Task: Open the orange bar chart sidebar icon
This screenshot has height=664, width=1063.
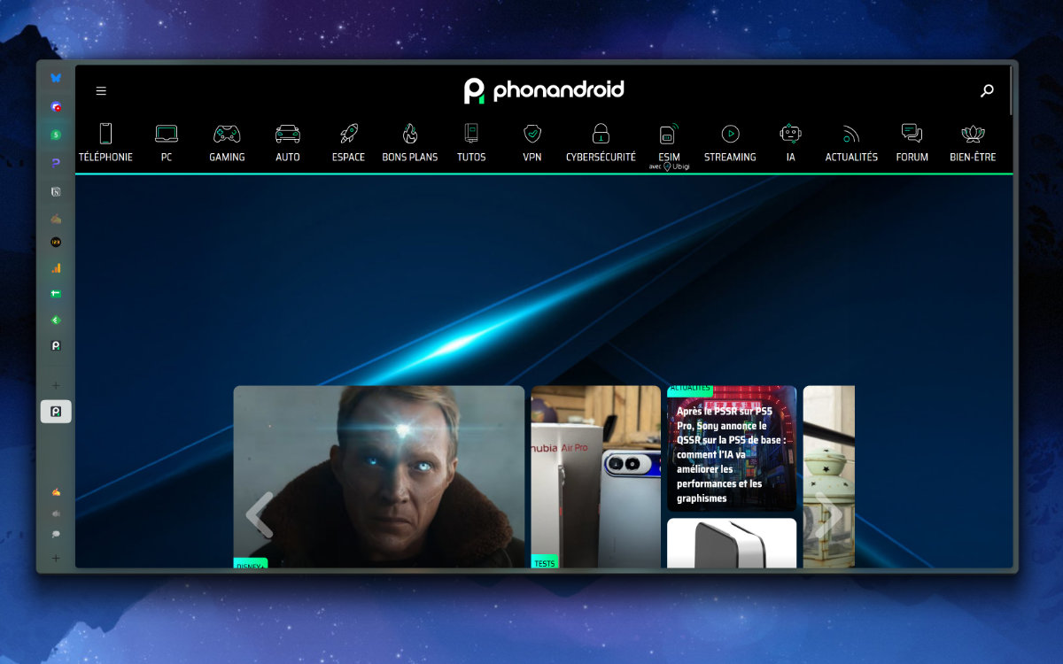Action: coord(56,267)
